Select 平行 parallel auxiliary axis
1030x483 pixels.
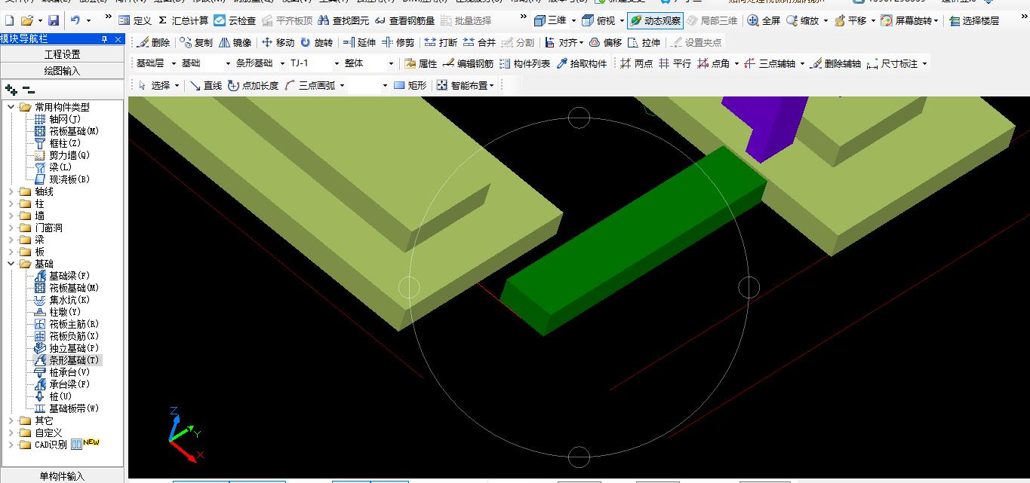pyautogui.click(x=675, y=63)
